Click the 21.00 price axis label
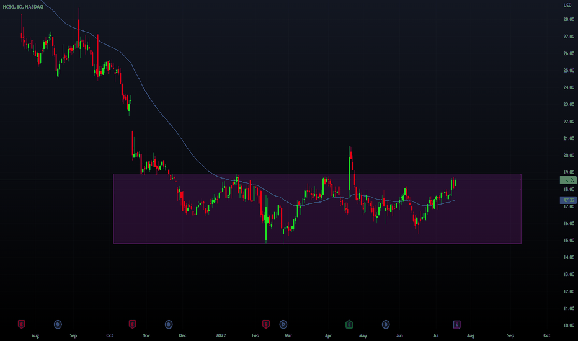The image size is (578, 341). (x=569, y=139)
